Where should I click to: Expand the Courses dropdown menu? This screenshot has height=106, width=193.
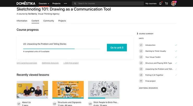44,4
